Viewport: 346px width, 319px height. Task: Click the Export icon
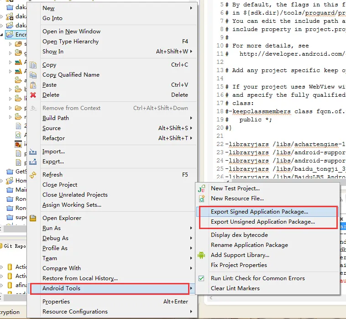[33, 162]
